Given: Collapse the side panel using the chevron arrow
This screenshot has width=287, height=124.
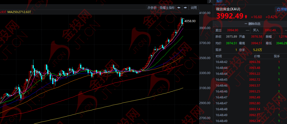Looking at the screenshot, I should pyautogui.click(x=210, y=2).
